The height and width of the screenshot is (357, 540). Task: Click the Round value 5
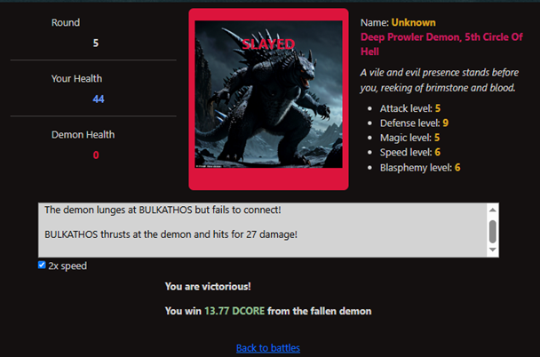96,43
